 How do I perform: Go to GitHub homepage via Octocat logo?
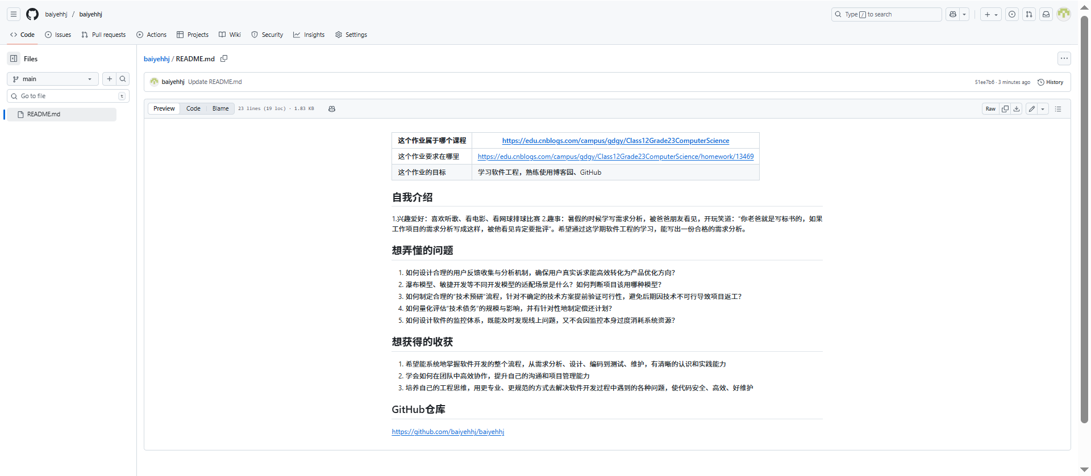point(32,14)
